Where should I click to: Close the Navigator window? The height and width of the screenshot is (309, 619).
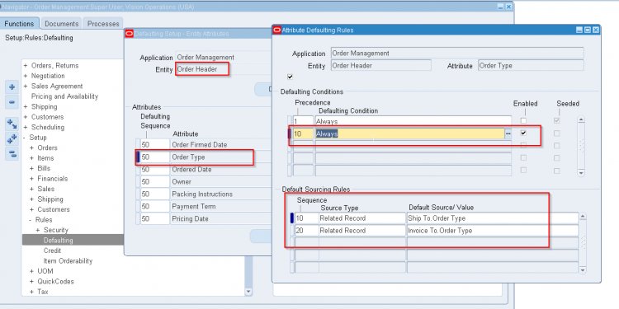point(509,7)
